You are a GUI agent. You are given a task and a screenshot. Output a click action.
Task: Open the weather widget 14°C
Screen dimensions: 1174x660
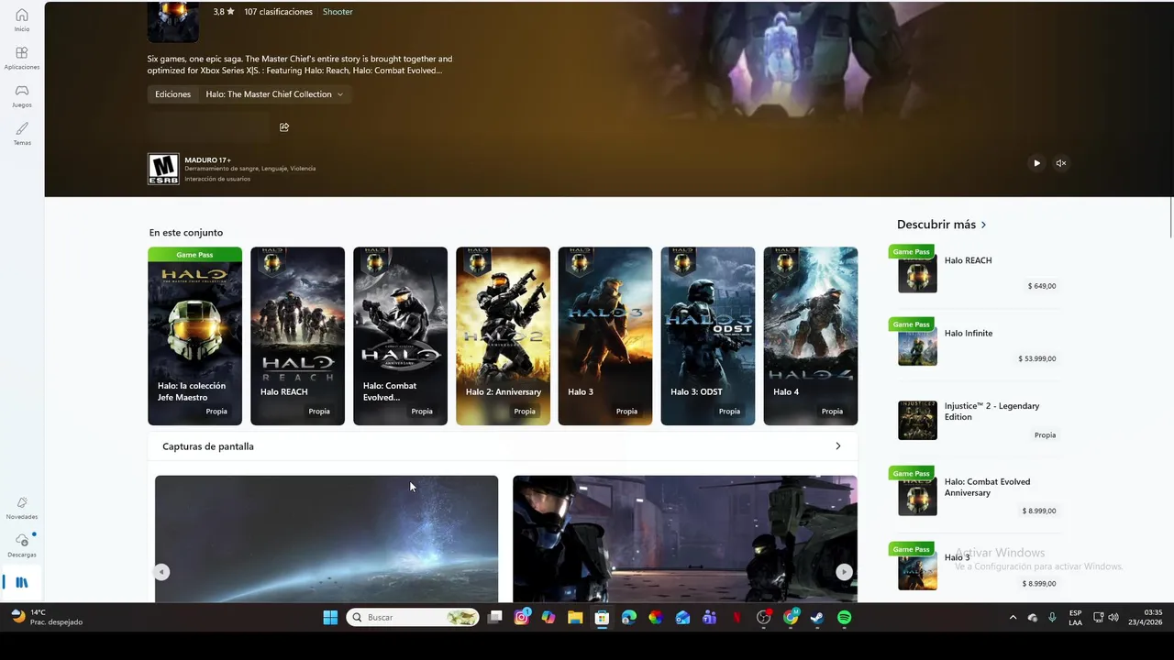[x=47, y=617]
